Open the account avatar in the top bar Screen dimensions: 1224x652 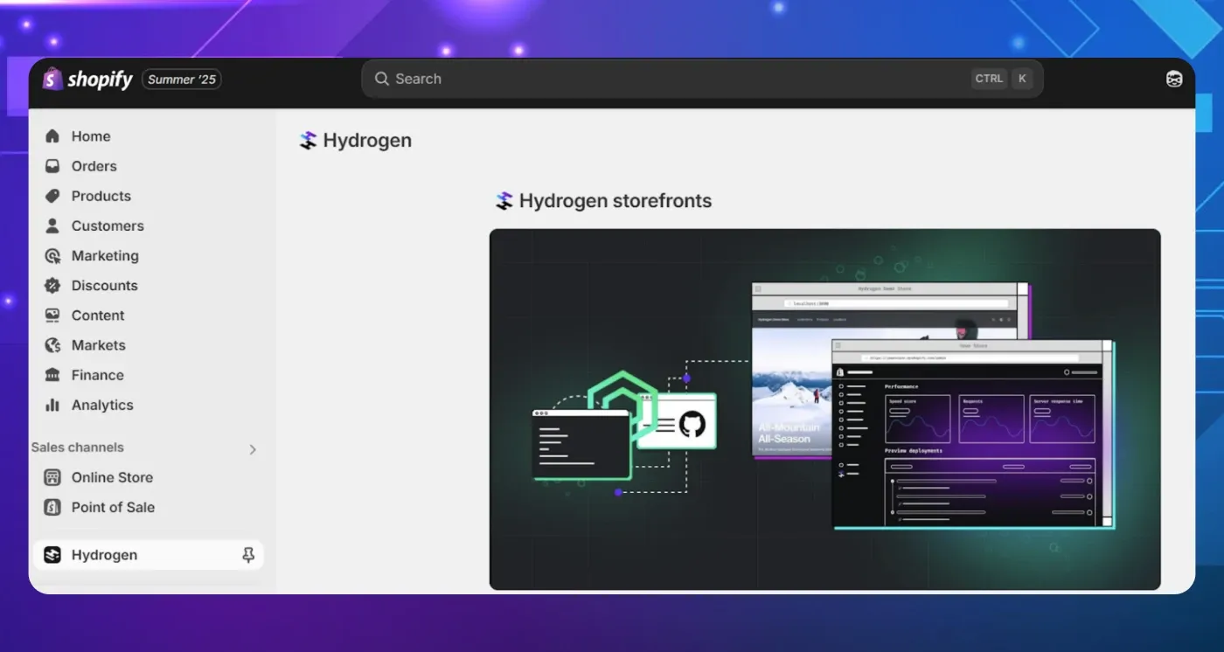point(1174,78)
